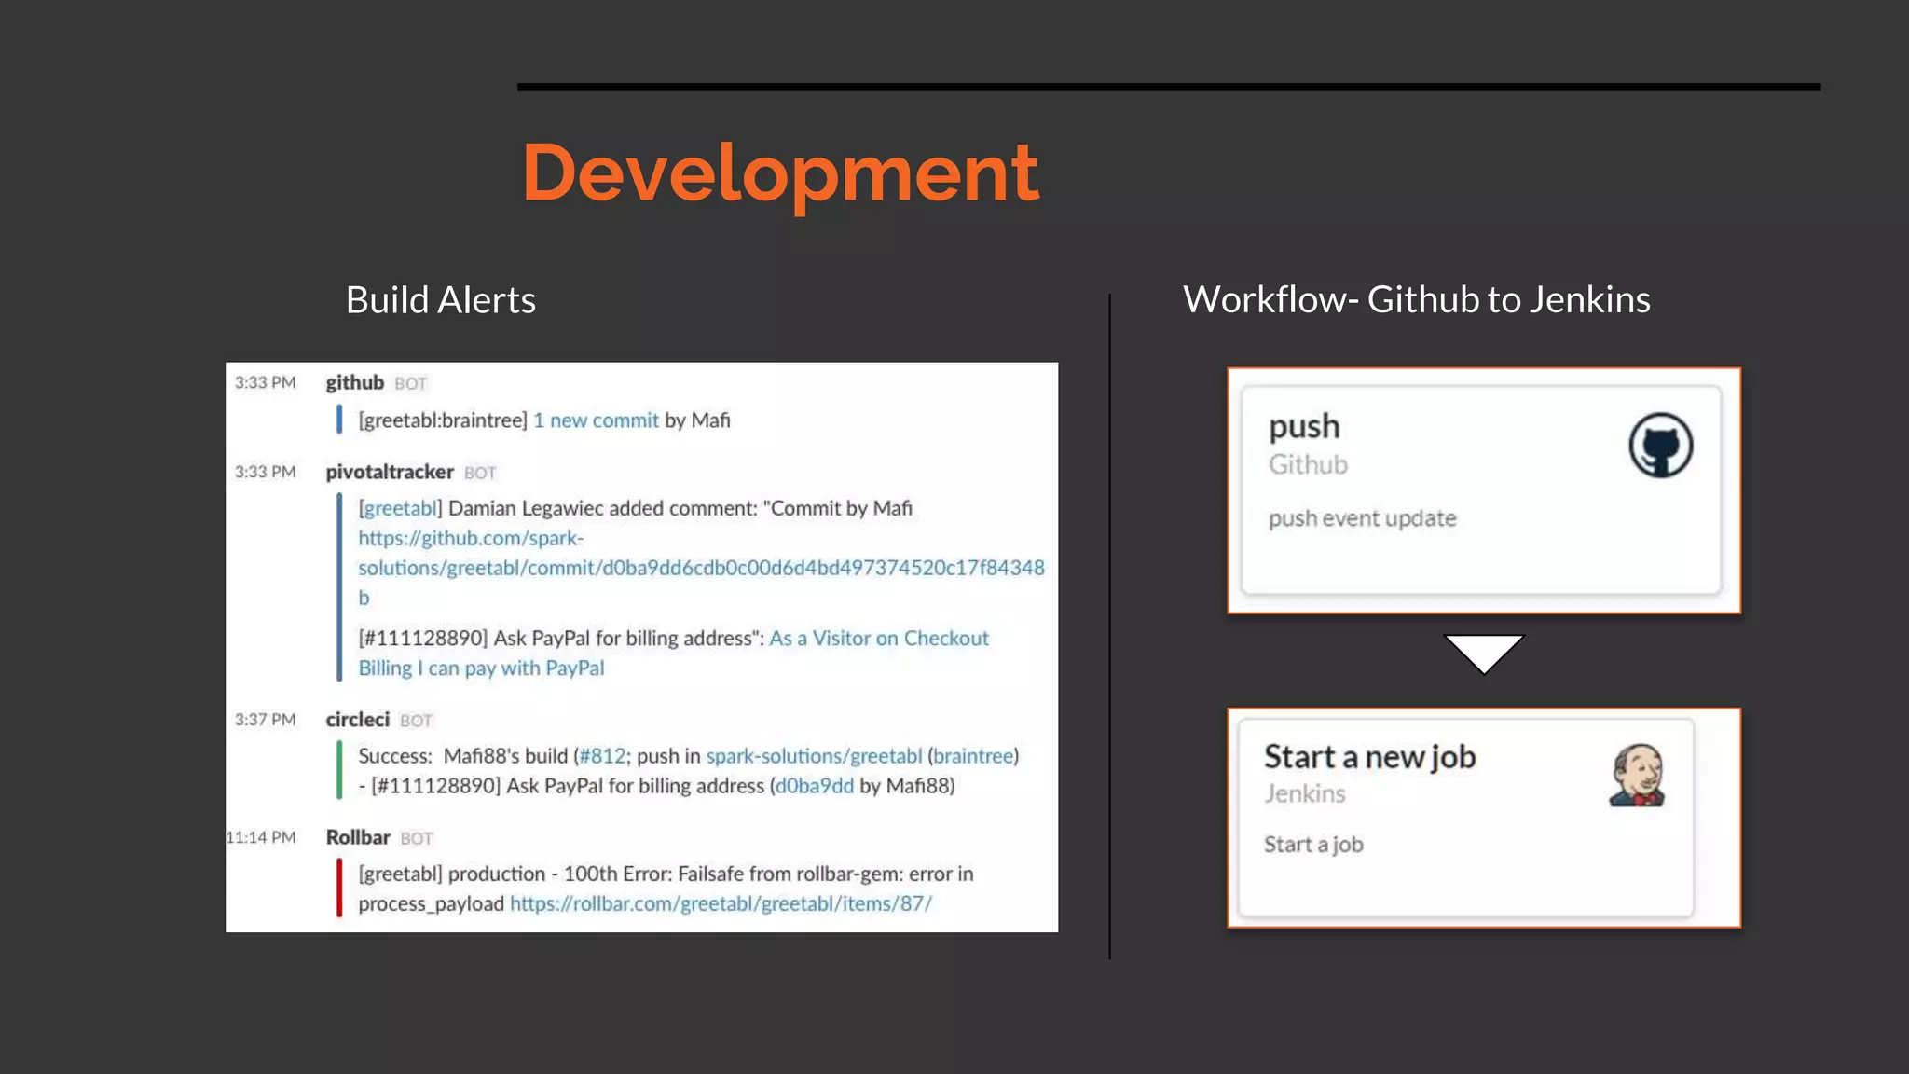The width and height of the screenshot is (1909, 1074).
Task: Click the [greetabl] pivotaltracker project link
Action: point(400,508)
